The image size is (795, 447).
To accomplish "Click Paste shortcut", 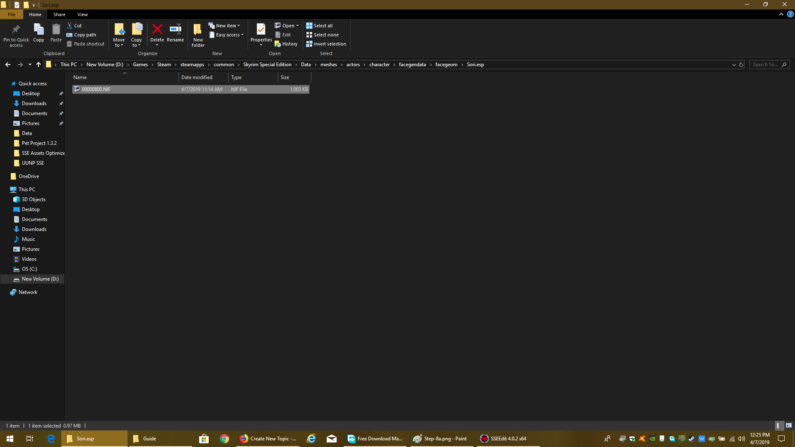I will pos(85,44).
